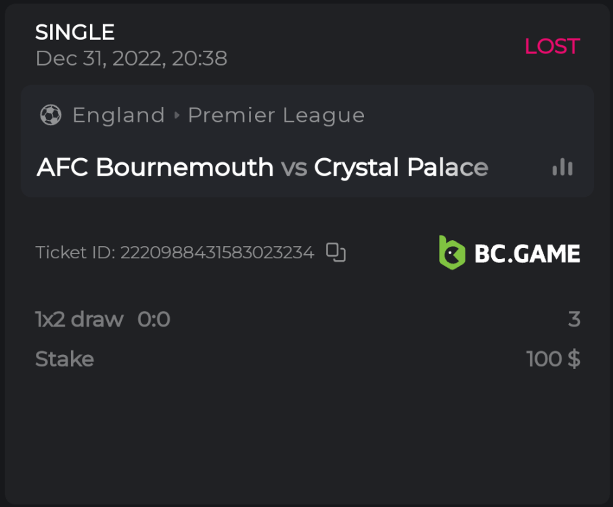Select the Ticket ID number text
The width and height of the screenshot is (613, 507).
click(x=217, y=253)
